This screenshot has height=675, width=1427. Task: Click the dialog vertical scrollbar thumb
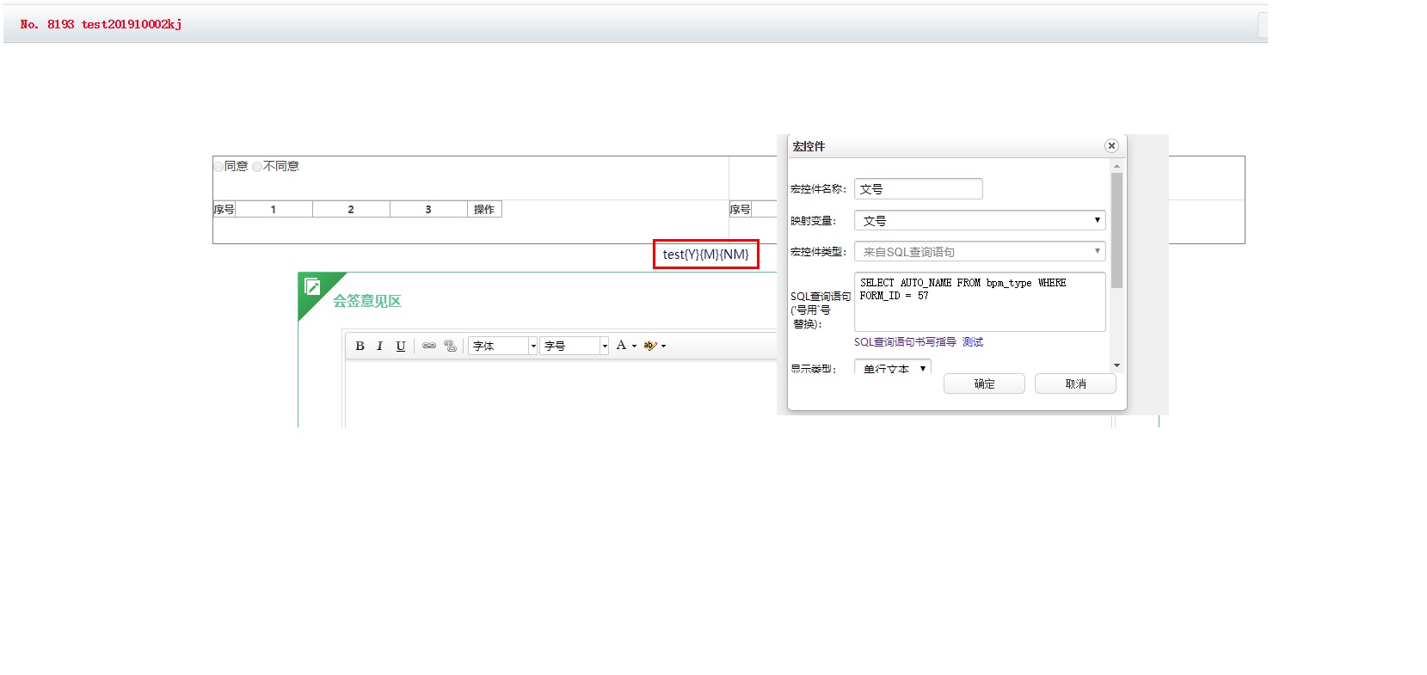pos(1116,230)
